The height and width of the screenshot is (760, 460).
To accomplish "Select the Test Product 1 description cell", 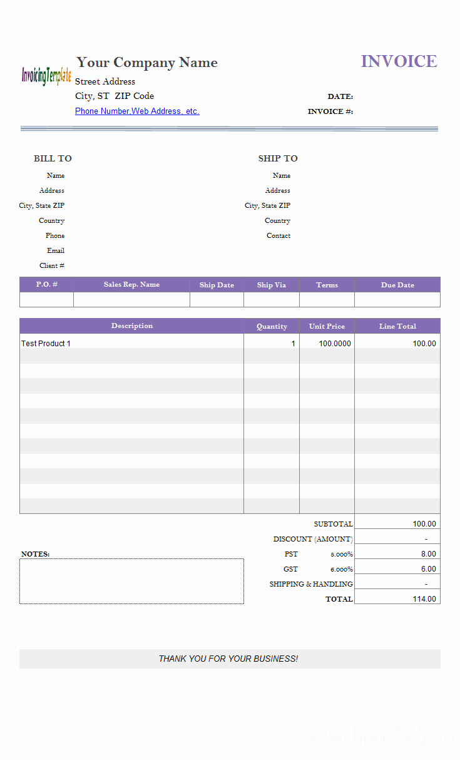I will (x=131, y=344).
